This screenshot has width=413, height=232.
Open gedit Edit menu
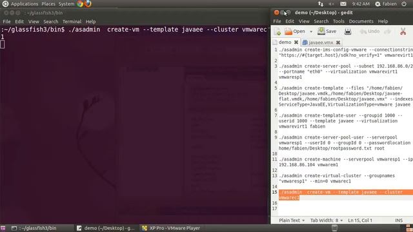[x=290, y=21]
